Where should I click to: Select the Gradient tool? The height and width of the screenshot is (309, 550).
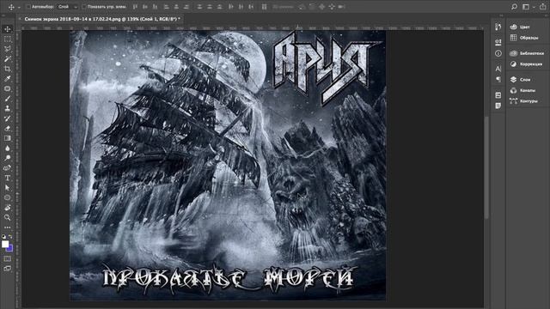[x=8, y=138]
